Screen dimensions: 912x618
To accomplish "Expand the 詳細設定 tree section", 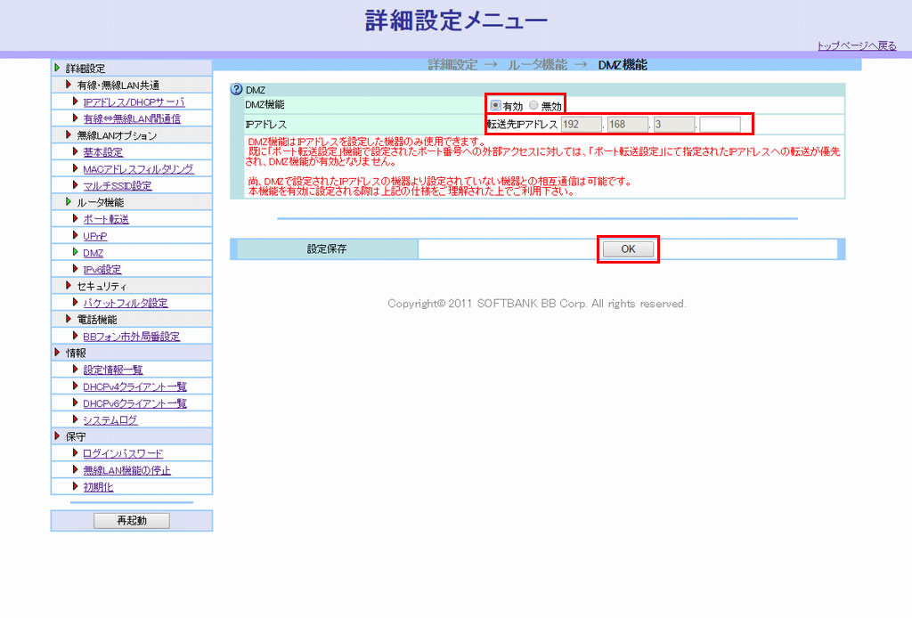I will coord(58,68).
